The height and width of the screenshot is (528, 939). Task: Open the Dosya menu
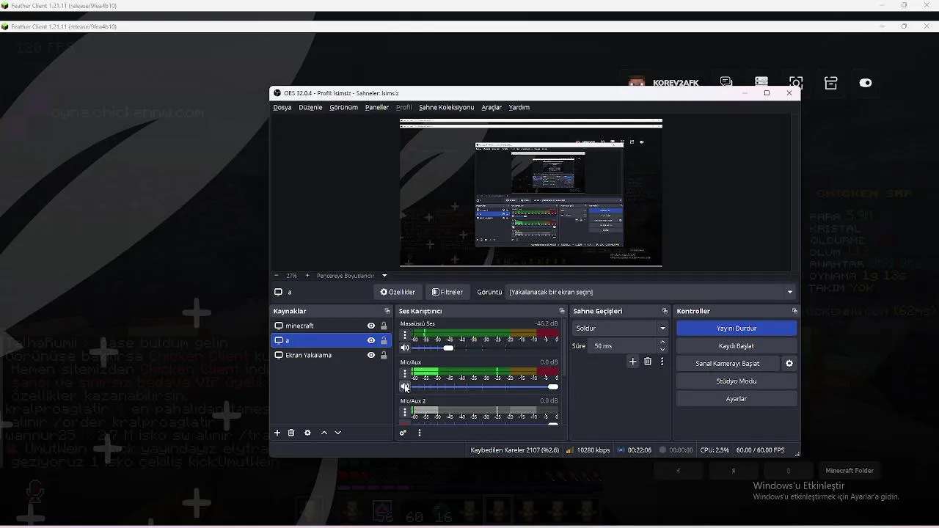[x=282, y=107]
